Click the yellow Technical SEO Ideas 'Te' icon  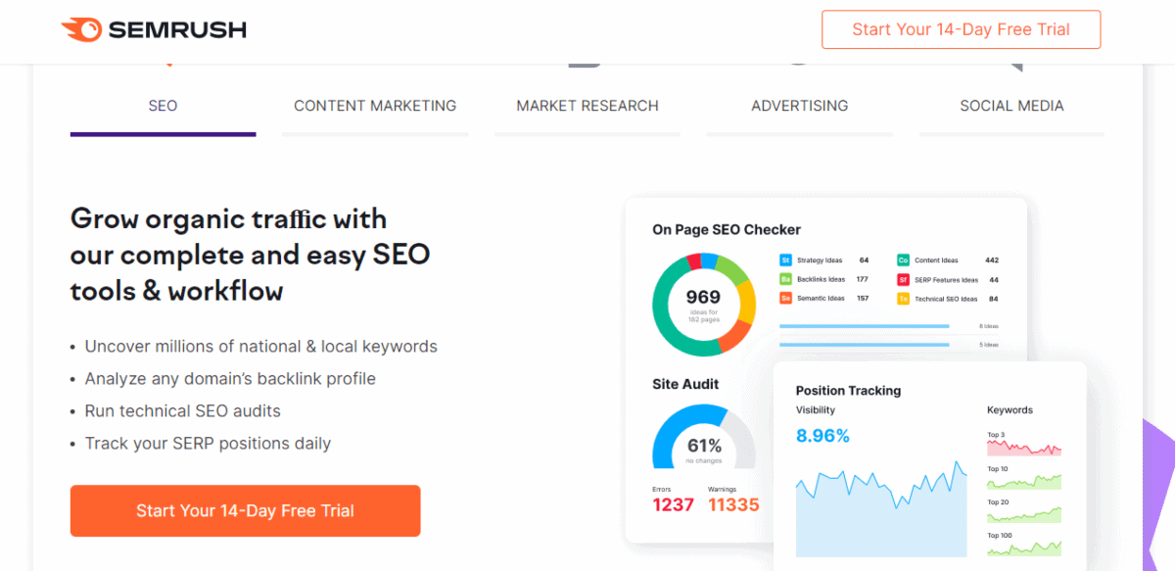point(903,299)
